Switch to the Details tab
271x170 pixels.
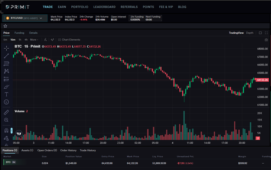(x=33, y=33)
